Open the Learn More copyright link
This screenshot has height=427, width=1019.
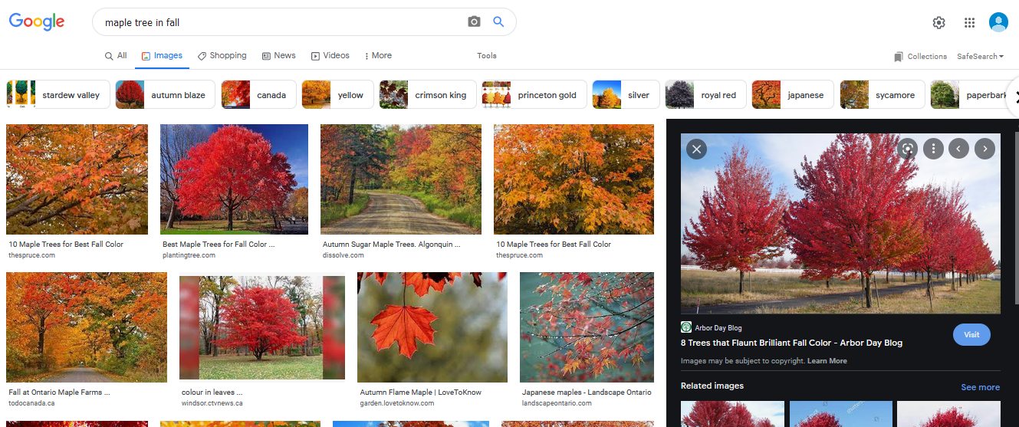[827, 361]
